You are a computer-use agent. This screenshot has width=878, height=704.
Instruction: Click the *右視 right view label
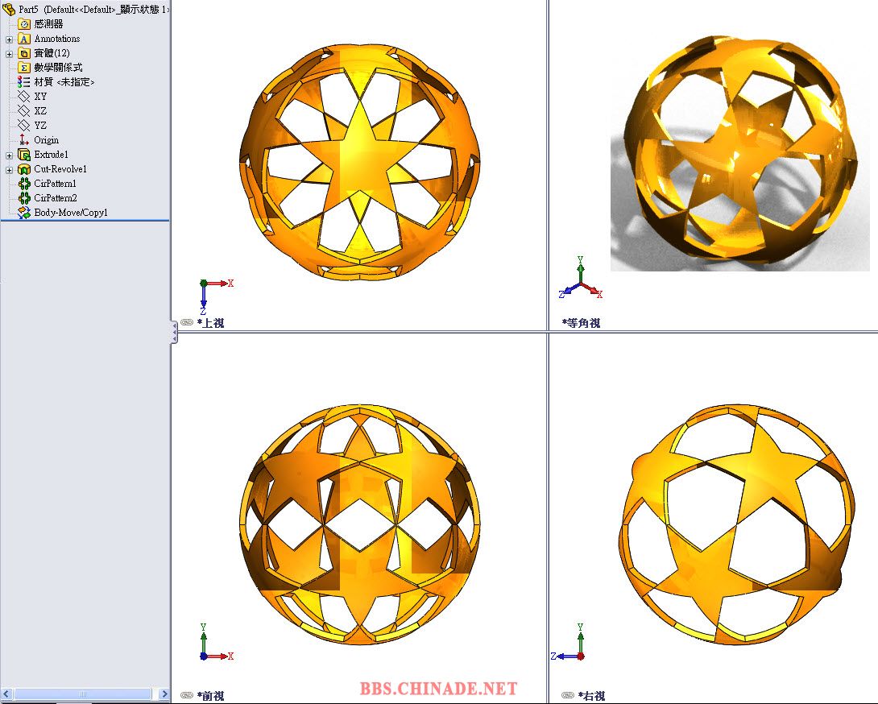click(591, 696)
